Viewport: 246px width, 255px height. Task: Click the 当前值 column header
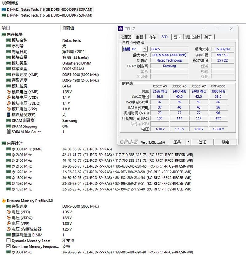(68, 28)
